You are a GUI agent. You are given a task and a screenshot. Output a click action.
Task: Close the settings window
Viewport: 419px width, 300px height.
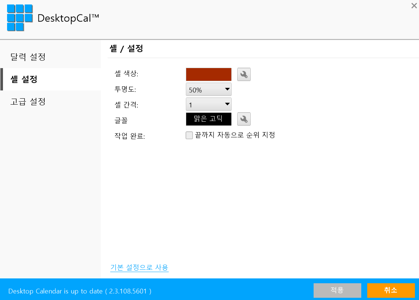coord(414,6)
